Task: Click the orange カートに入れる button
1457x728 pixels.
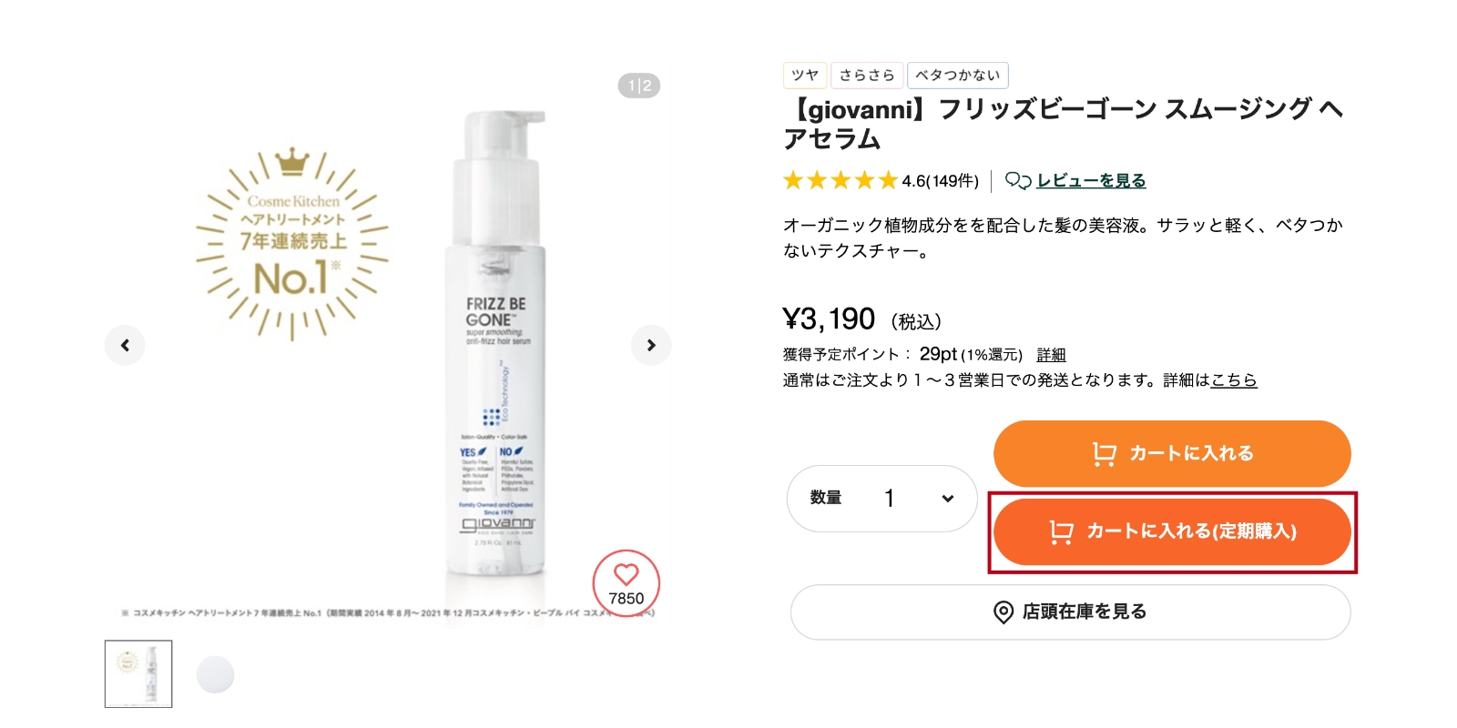Action: tap(1172, 453)
